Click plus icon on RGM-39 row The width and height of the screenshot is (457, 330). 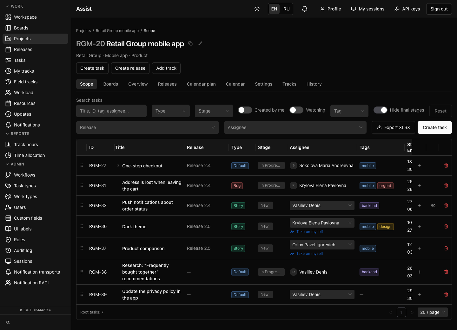pyautogui.click(x=419, y=294)
